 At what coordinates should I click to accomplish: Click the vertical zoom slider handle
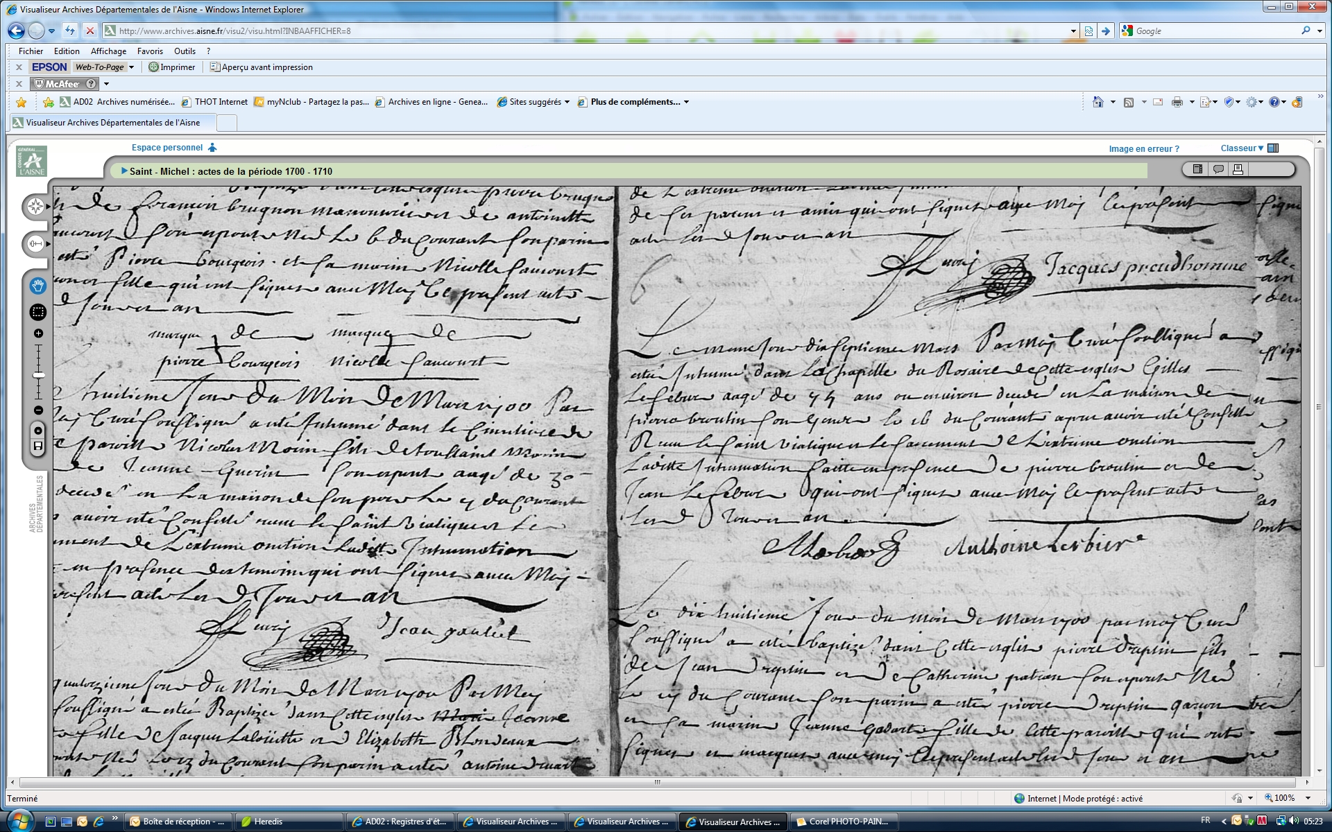coord(38,375)
